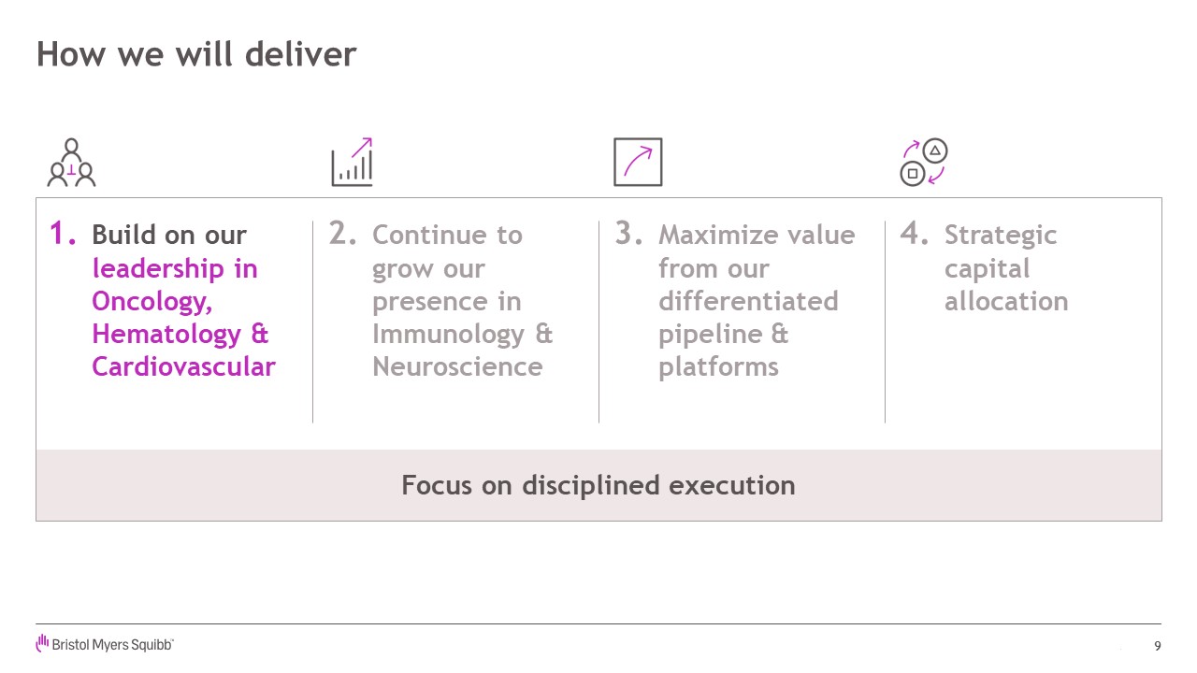Click the gray number 4 marker
Screen dimensions: 1197x673
point(915,234)
